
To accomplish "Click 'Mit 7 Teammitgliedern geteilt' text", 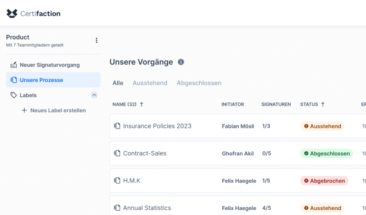I will point(35,45).
